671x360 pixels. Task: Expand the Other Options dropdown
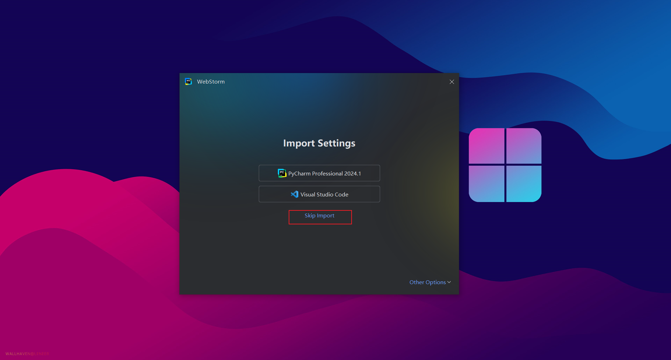tap(430, 282)
